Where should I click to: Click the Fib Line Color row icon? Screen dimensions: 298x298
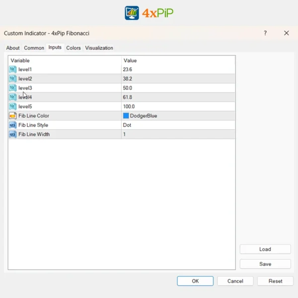(x=12, y=116)
